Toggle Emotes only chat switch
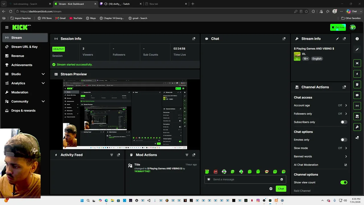This screenshot has width=364, height=205. pyautogui.click(x=344, y=140)
